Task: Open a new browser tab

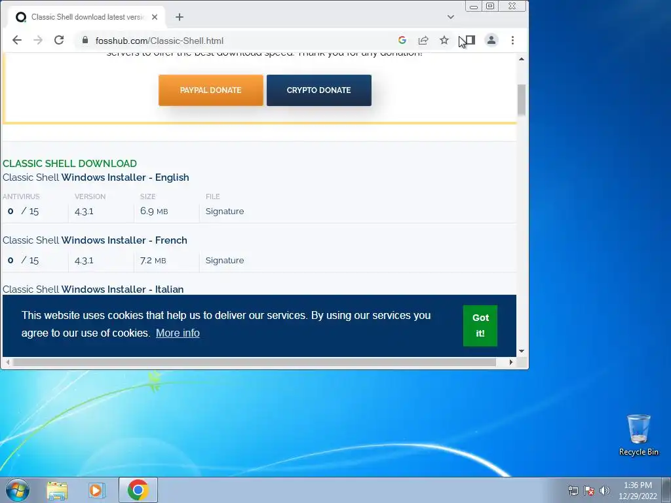Action: (x=180, y=17)
